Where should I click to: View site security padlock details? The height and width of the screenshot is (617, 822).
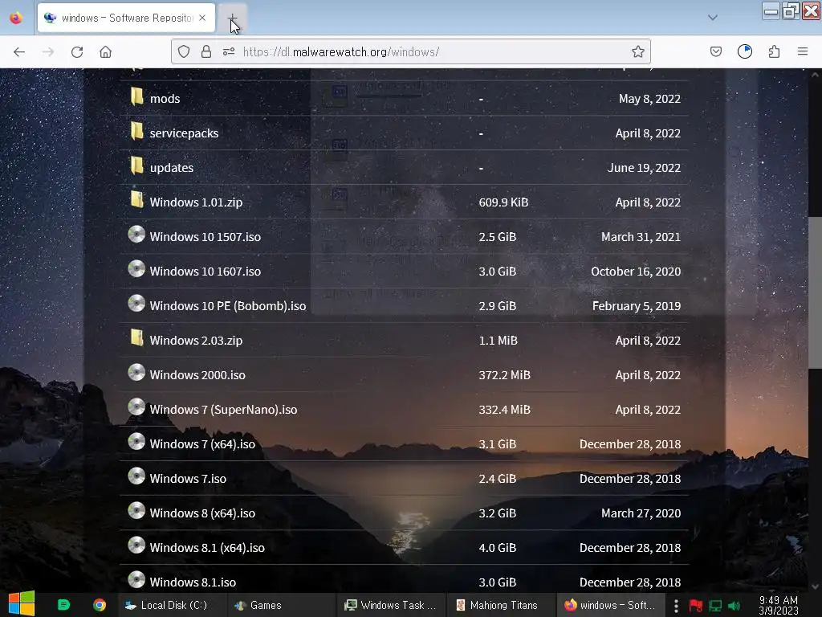click(x=206, y=51)
